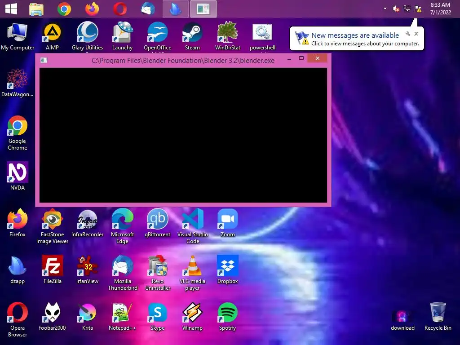The width and height of the screenshot is (460, 345).
Task: Select the qBittorrent desktop shortcut
Action: click(158, 223)
